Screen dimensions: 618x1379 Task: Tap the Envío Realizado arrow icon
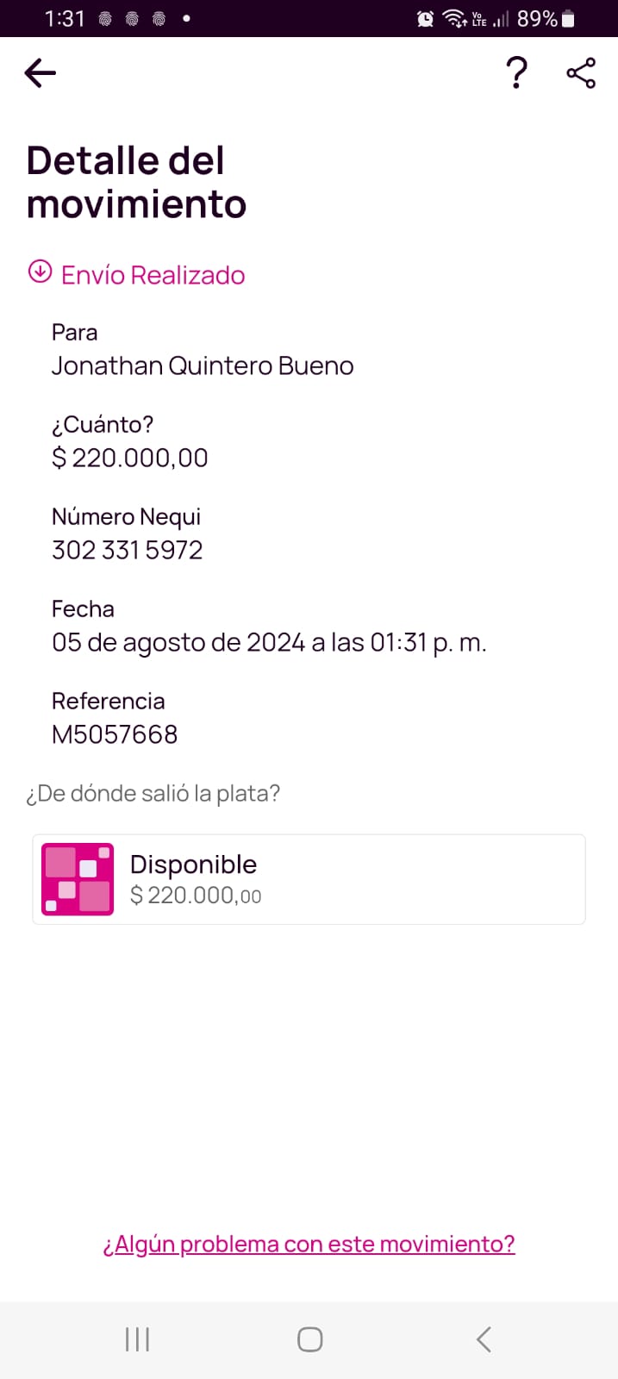pos(40,271)
